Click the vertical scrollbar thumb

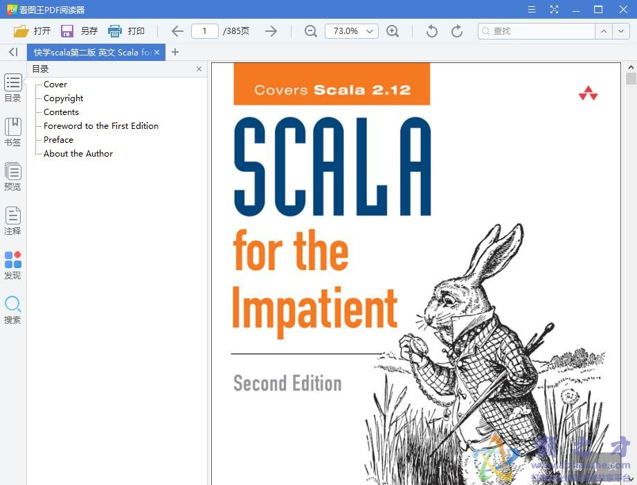(631, 78)
